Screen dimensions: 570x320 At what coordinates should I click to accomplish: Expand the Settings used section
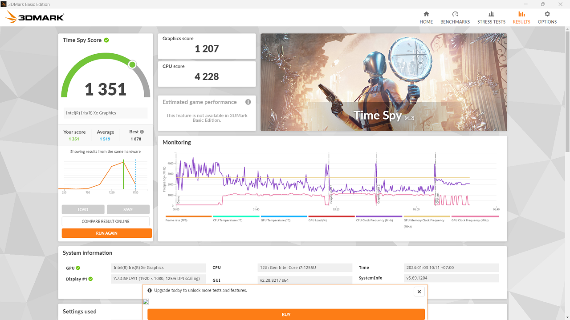point(79,312)
